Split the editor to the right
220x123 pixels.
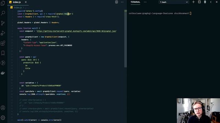click(x=117, y=2)
